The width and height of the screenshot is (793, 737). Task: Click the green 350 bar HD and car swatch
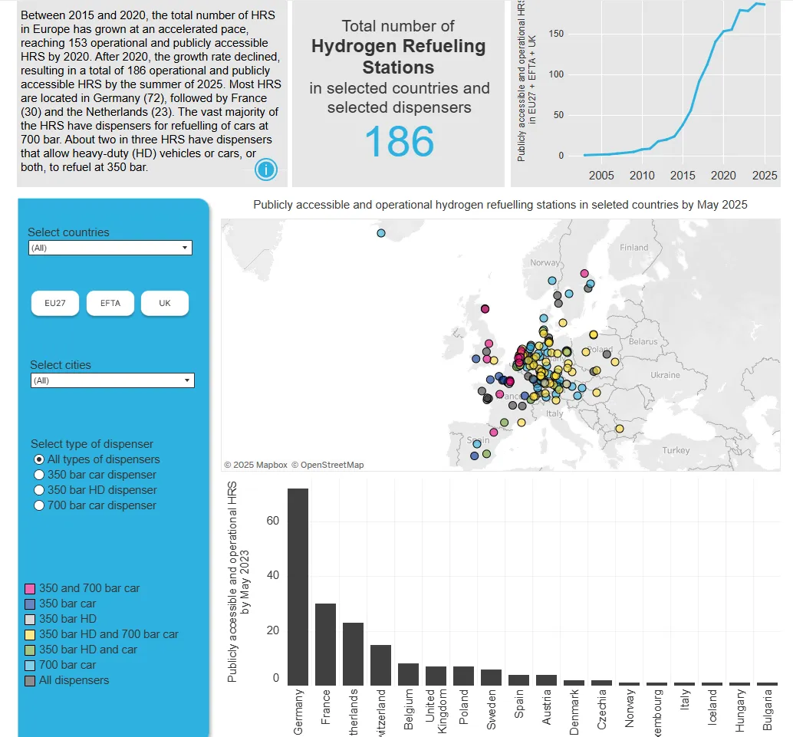coord(30,650)
